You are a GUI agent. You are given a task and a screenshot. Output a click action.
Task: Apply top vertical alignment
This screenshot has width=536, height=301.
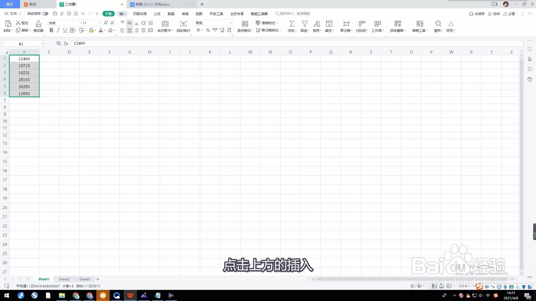122,23
